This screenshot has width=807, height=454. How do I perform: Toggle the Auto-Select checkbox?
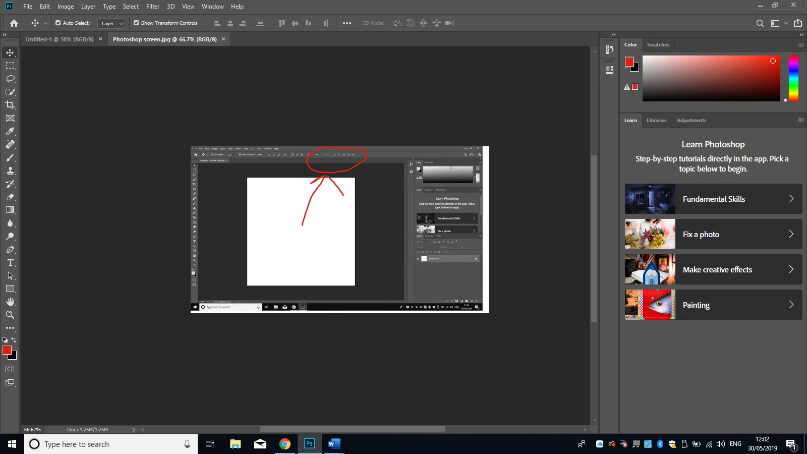(58, 23)
